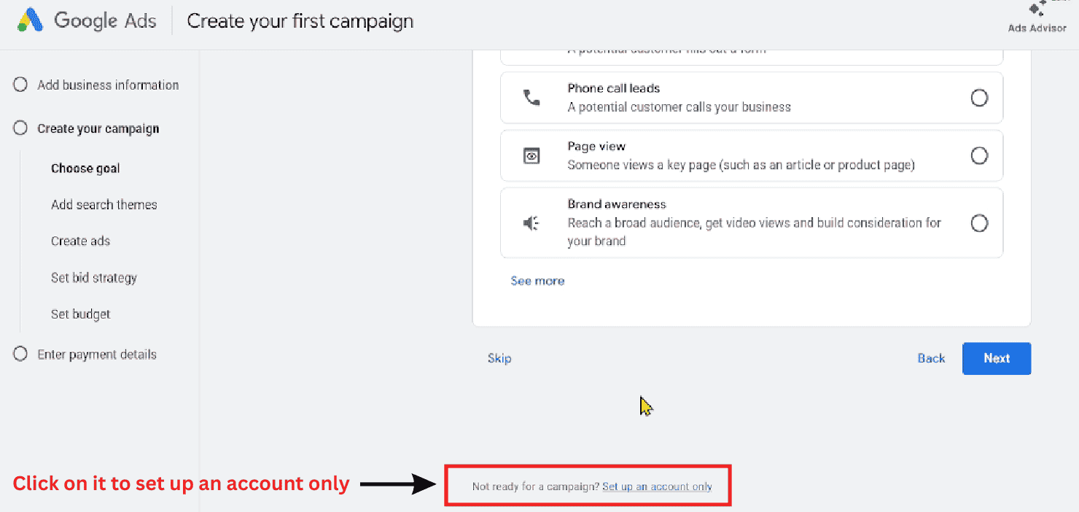Click the step circle beside Enter payment details

pyautogui.click(x=20, y=354)
